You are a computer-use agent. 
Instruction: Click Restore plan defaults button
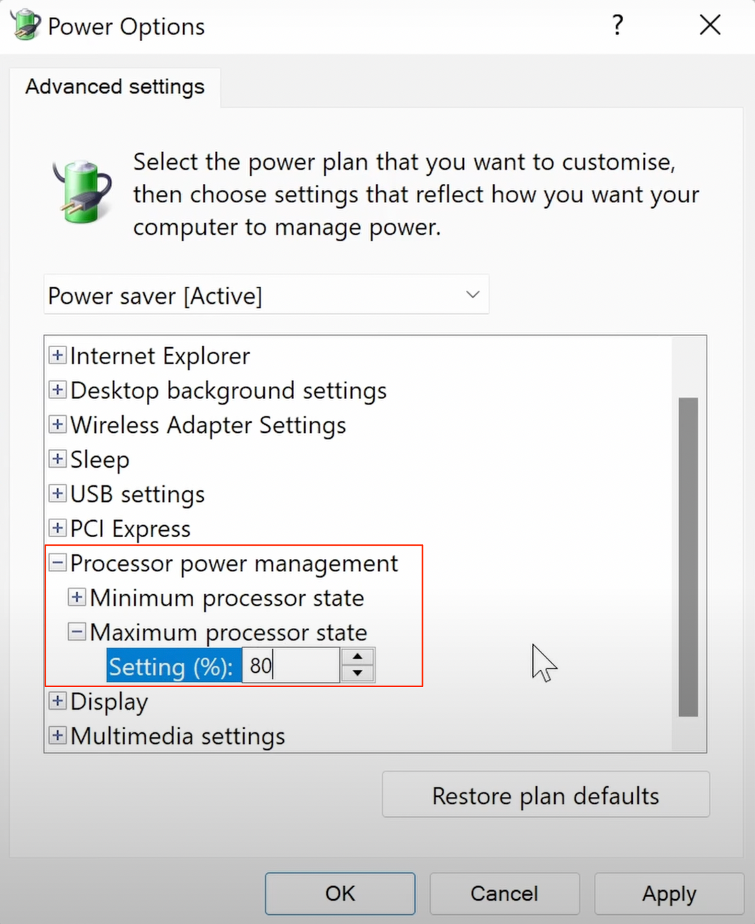545,795
